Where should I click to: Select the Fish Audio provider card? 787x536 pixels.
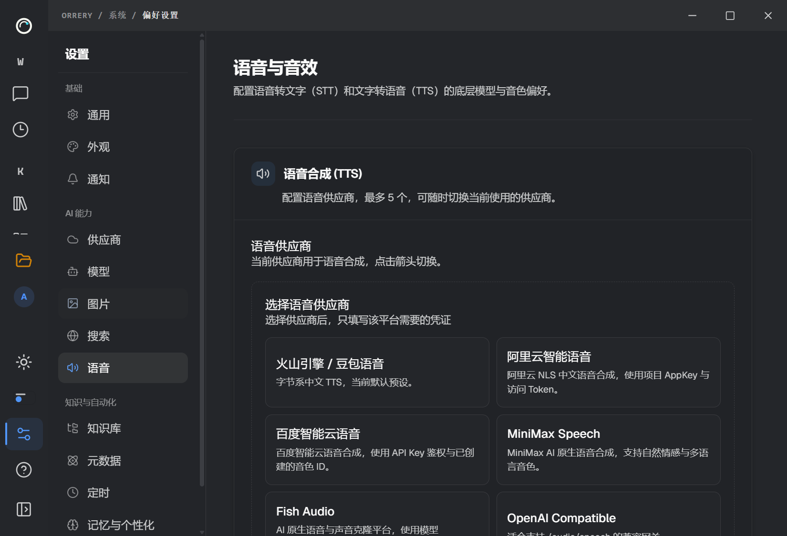point(377,514)
